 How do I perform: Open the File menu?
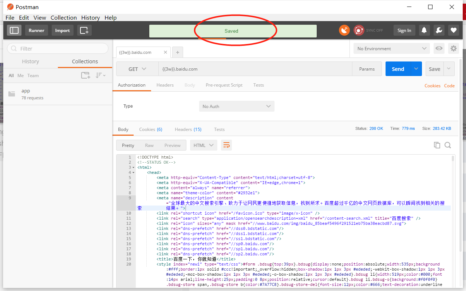(10, 17)
